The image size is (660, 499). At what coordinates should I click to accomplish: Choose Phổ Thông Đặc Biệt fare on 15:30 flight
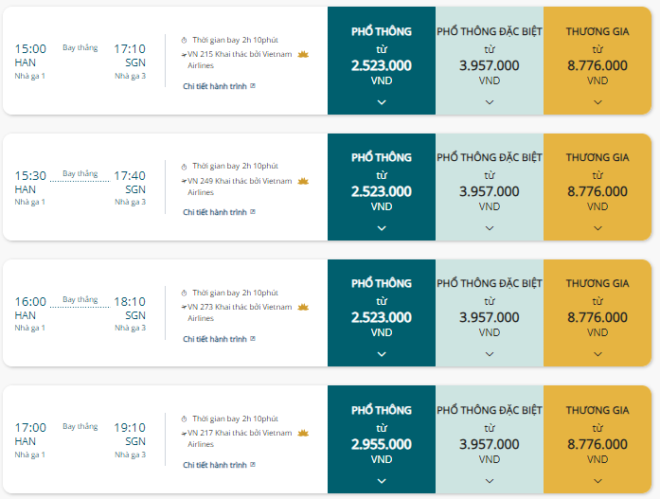point(490,191)
